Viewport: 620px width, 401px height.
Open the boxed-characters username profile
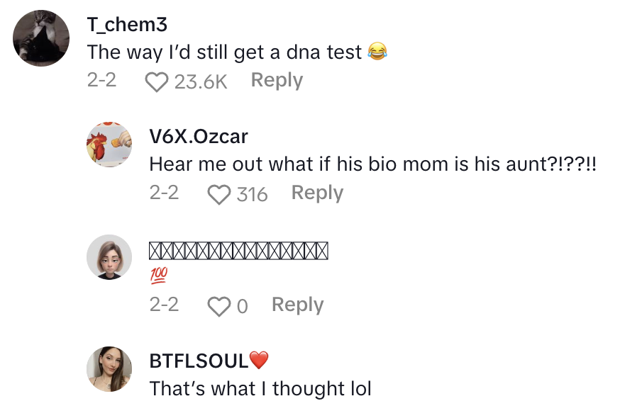coord(238,250)
